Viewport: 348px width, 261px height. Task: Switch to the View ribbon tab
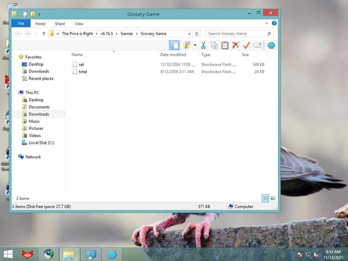(x=79, y=24)
